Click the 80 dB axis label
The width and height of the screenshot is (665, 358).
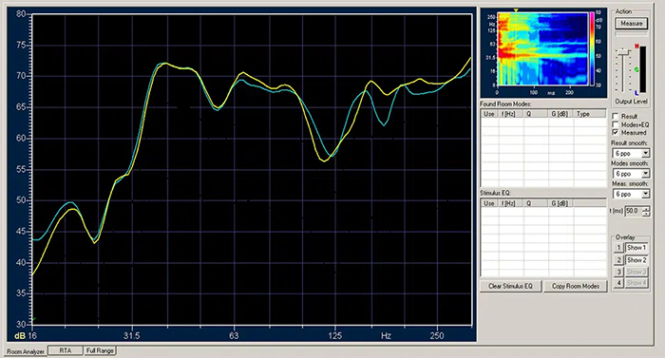(21, 13)
